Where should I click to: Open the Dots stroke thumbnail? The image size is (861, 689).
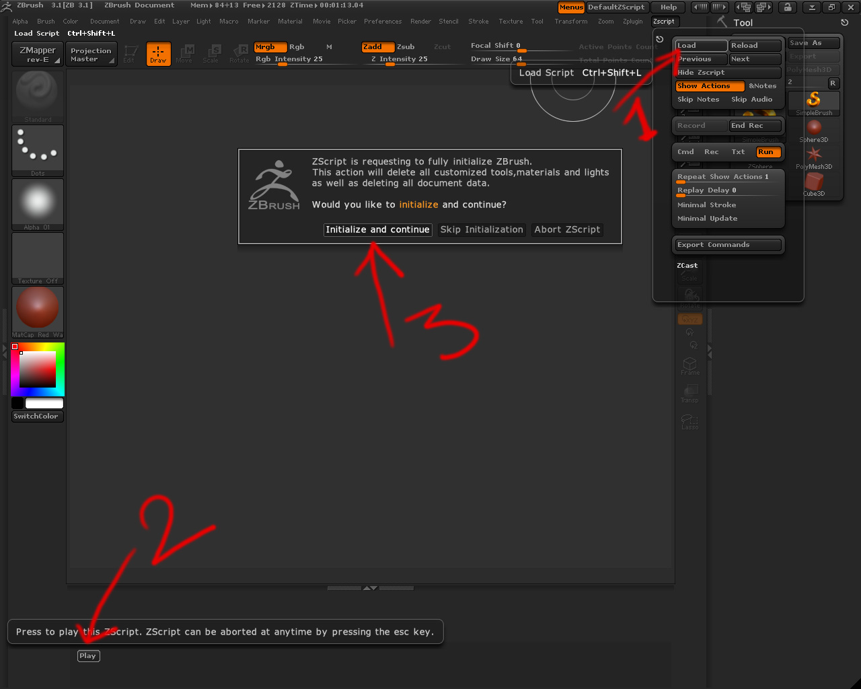[38, 151]
